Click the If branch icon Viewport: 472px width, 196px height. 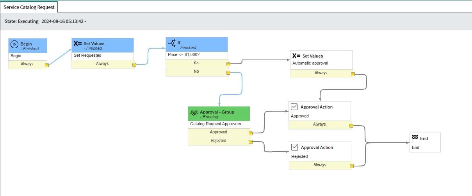coord(172,43)
